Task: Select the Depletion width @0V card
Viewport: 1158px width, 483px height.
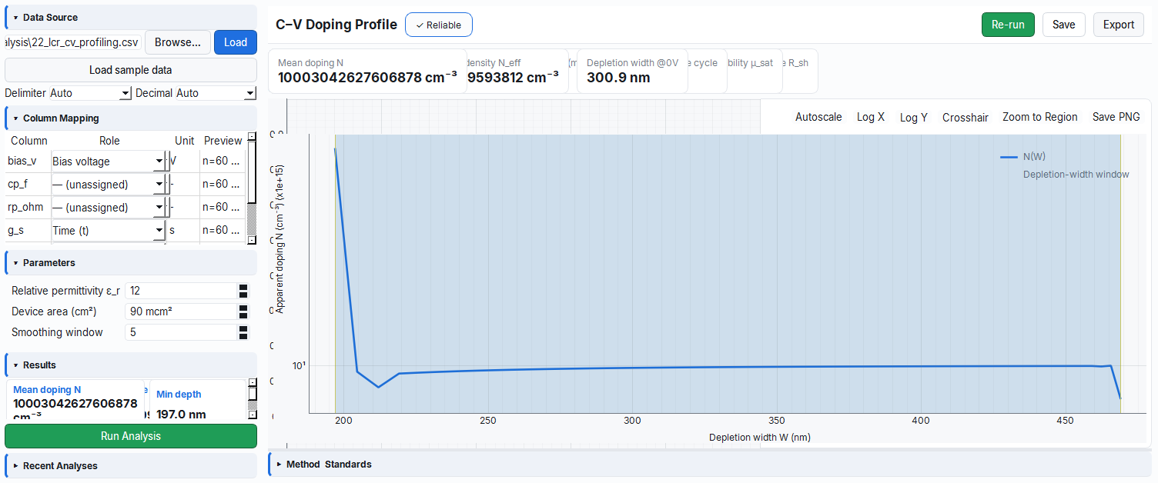Action: click(632, 72)
